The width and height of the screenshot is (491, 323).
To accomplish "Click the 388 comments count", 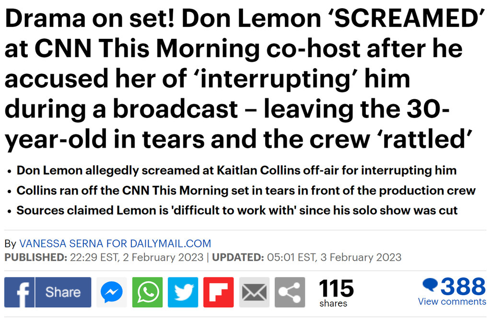I will coord(463,287).
